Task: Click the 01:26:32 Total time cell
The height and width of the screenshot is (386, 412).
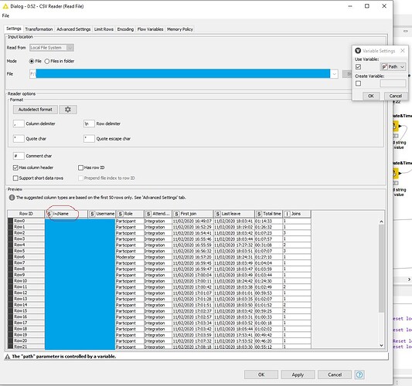Action: point(268,227)
